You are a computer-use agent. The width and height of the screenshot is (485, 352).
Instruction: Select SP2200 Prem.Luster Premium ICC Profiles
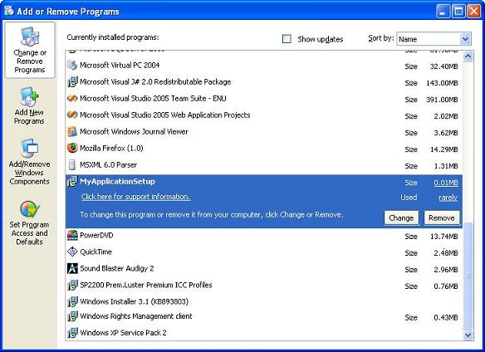[x=264, y=286]
